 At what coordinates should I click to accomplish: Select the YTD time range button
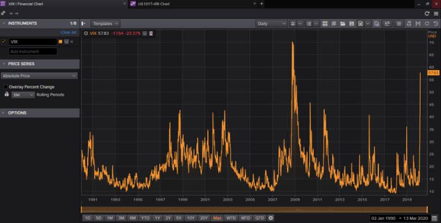pyautogui.click(x=146, y=217)
